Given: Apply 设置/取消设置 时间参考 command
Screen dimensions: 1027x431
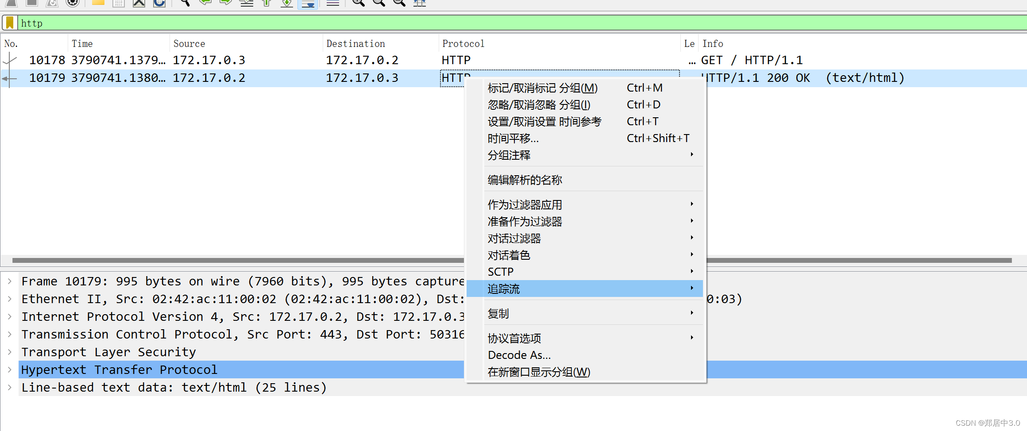Looking at the screenshot, I should coord(544,121).
